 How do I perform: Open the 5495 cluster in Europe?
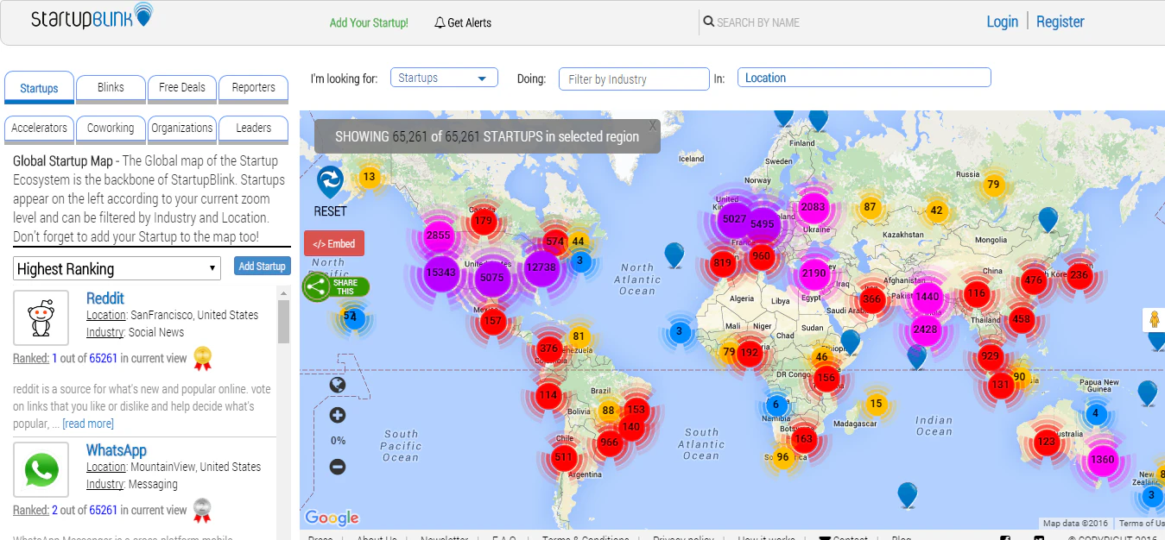763,223
